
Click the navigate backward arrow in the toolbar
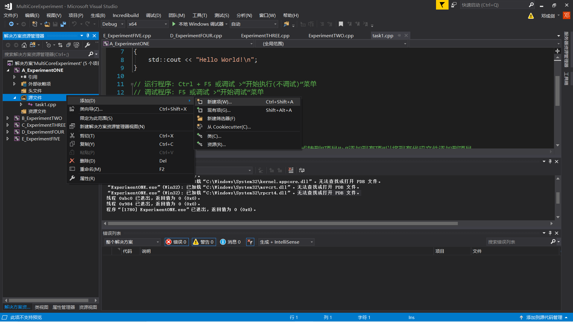(11, 24)
